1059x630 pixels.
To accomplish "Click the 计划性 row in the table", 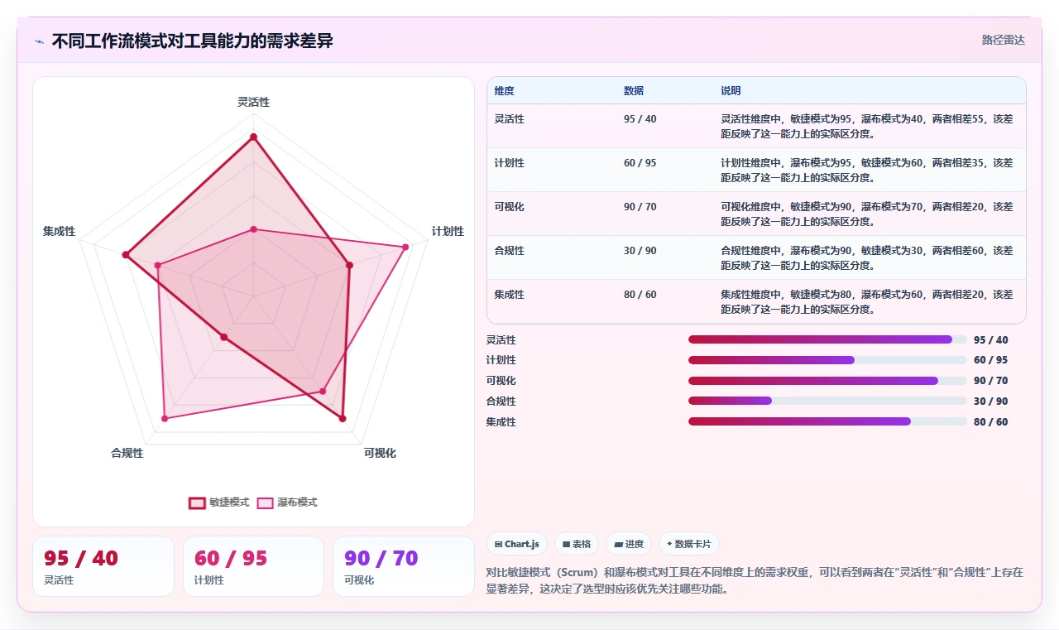I will pyautogui.click(x=756, y=170).
